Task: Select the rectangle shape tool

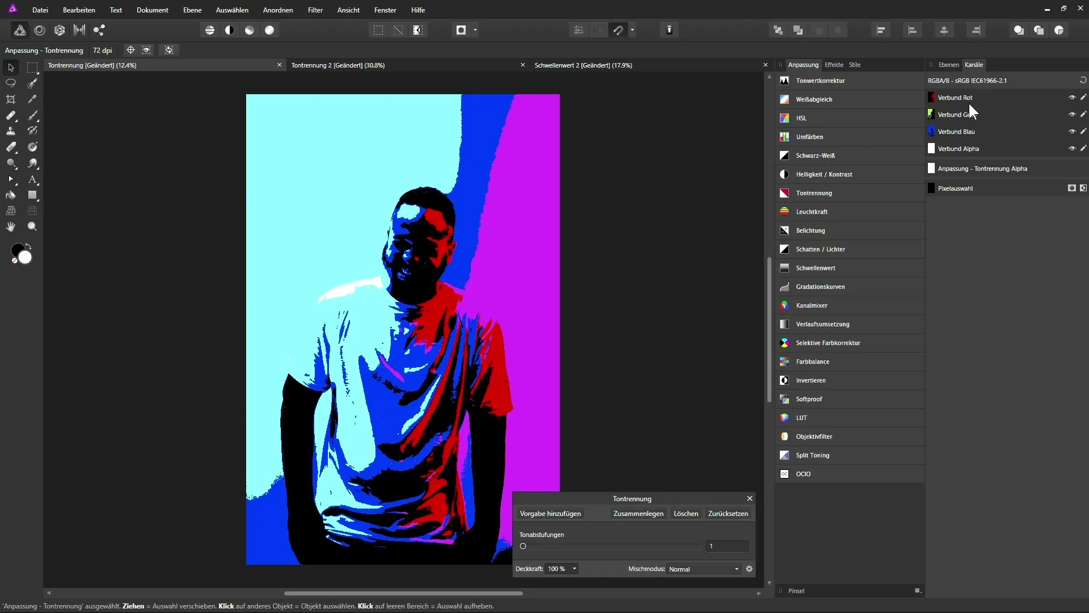Action: coord(32,195)
